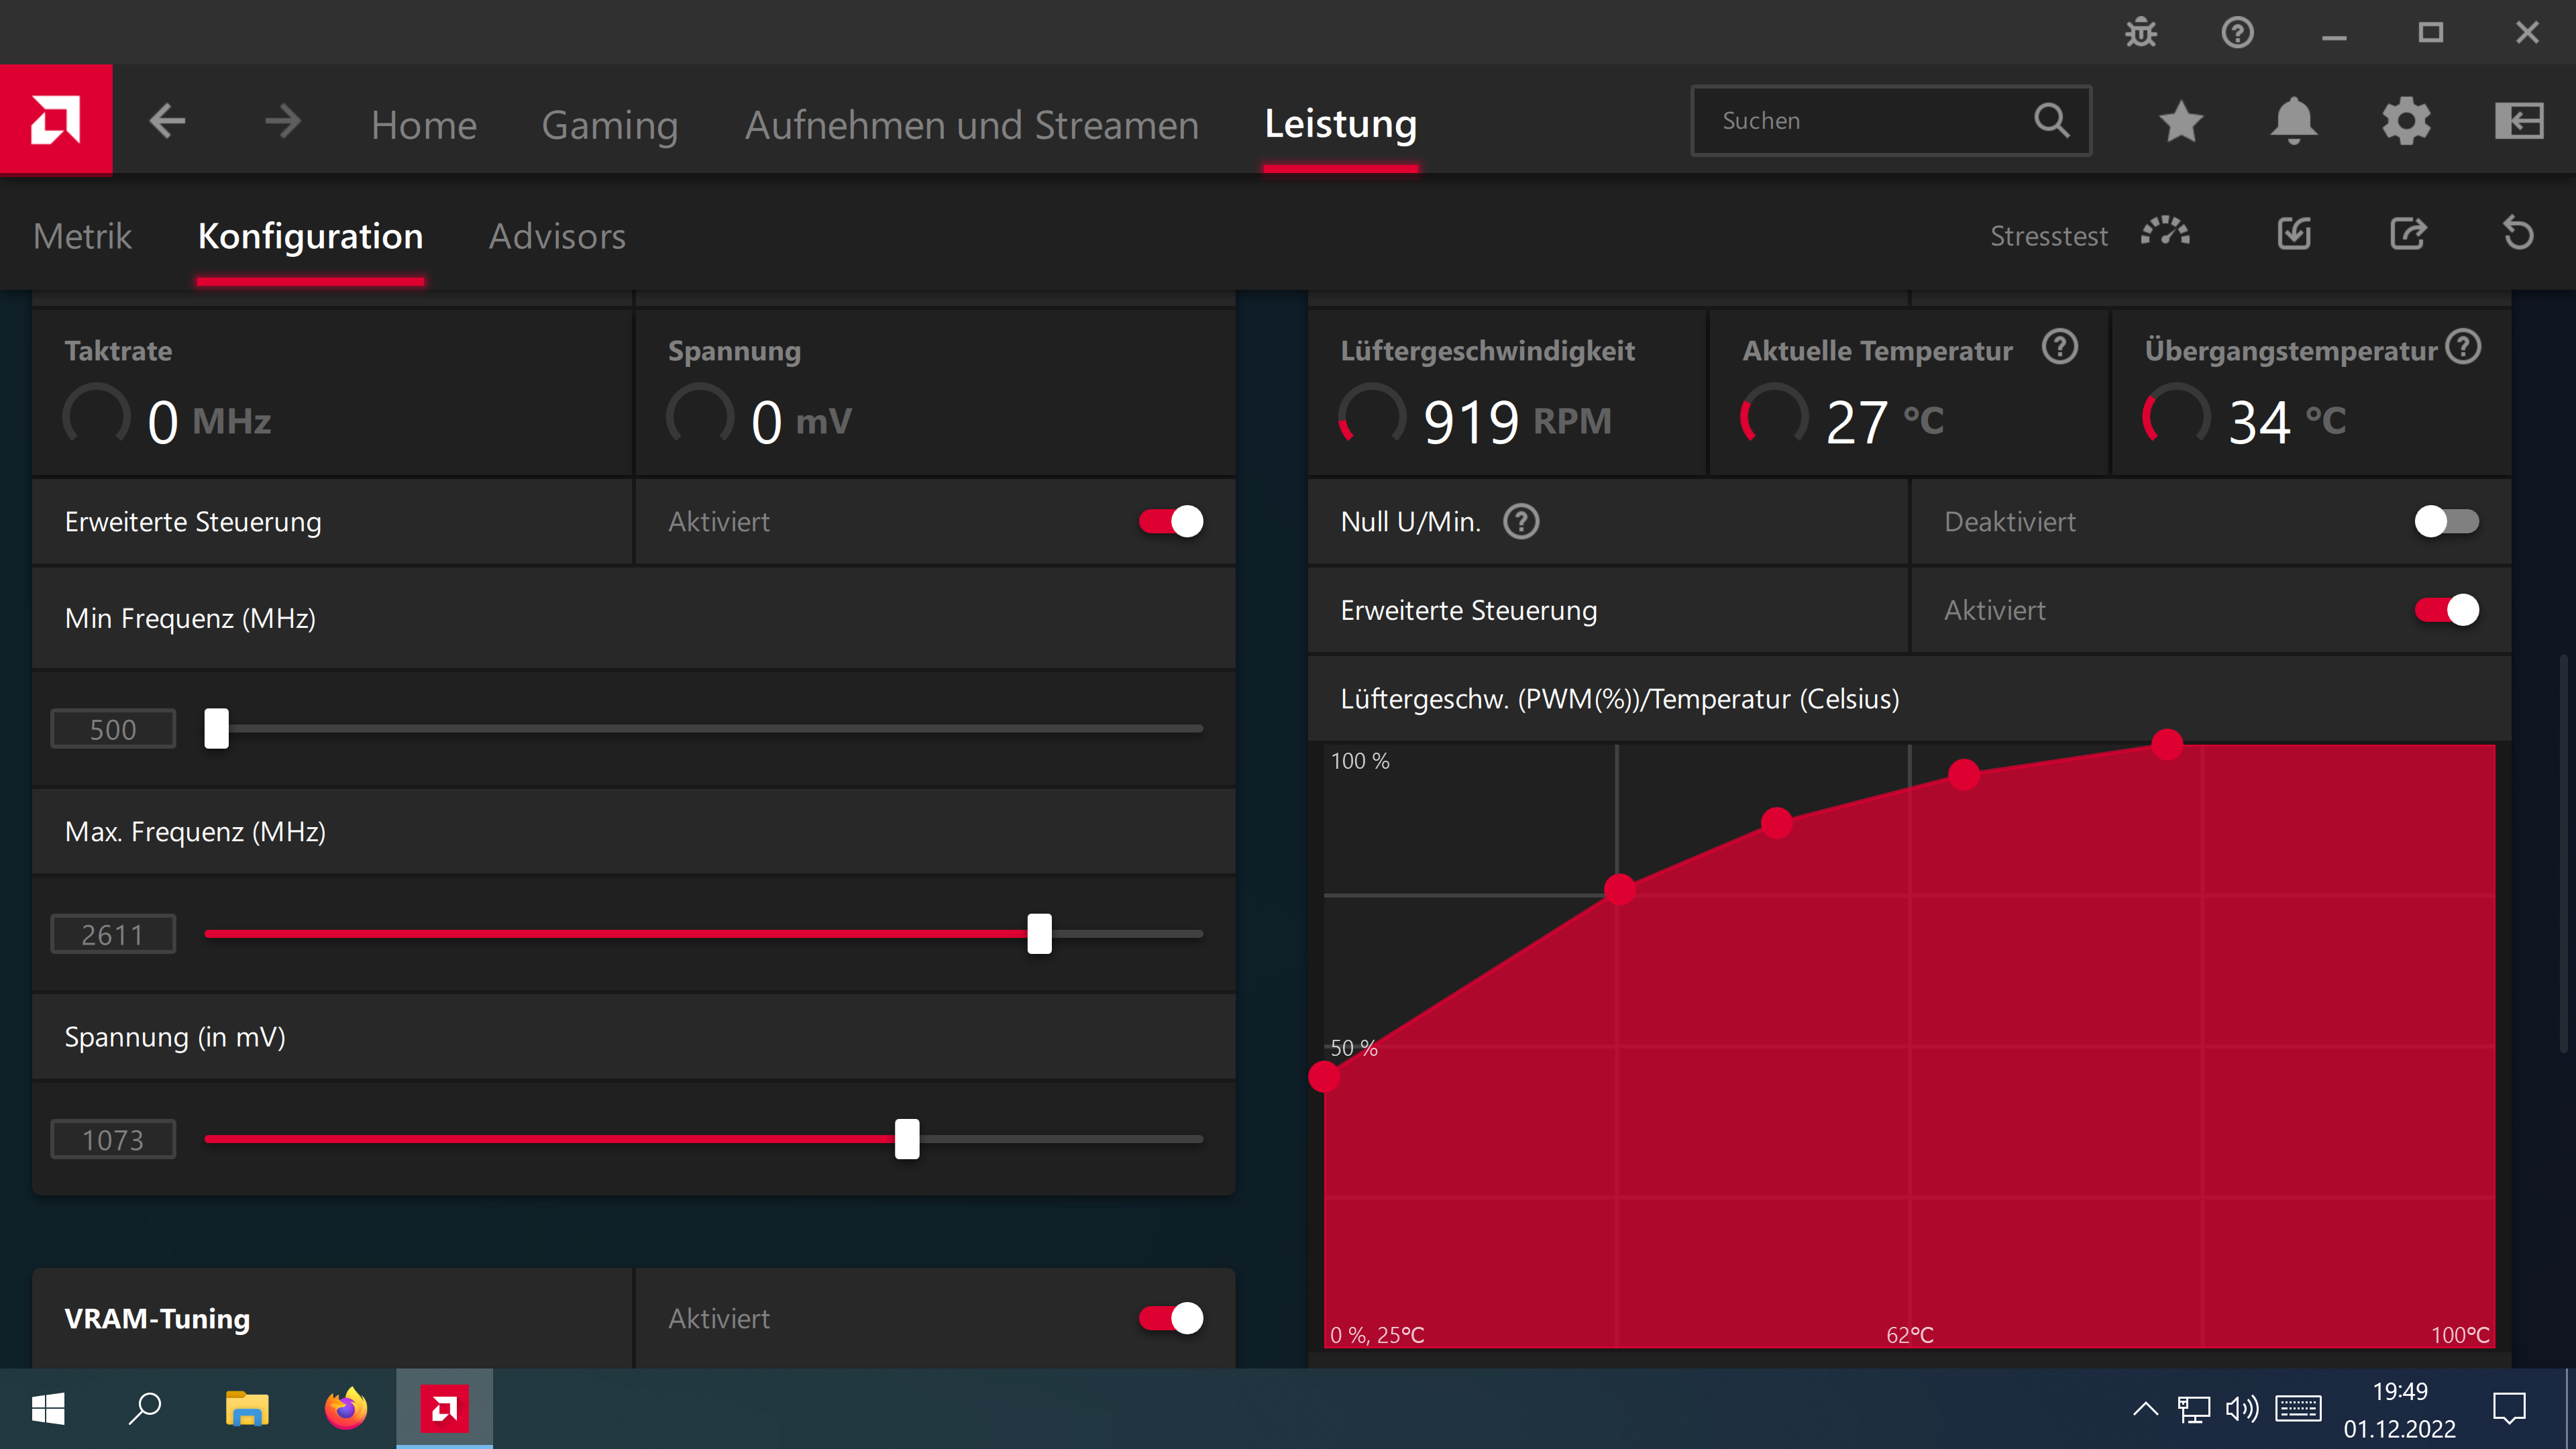The height and width of the screenshot is (1449, 2576).
Task: Open favorites star icon
Action: tap(2181, 121)
